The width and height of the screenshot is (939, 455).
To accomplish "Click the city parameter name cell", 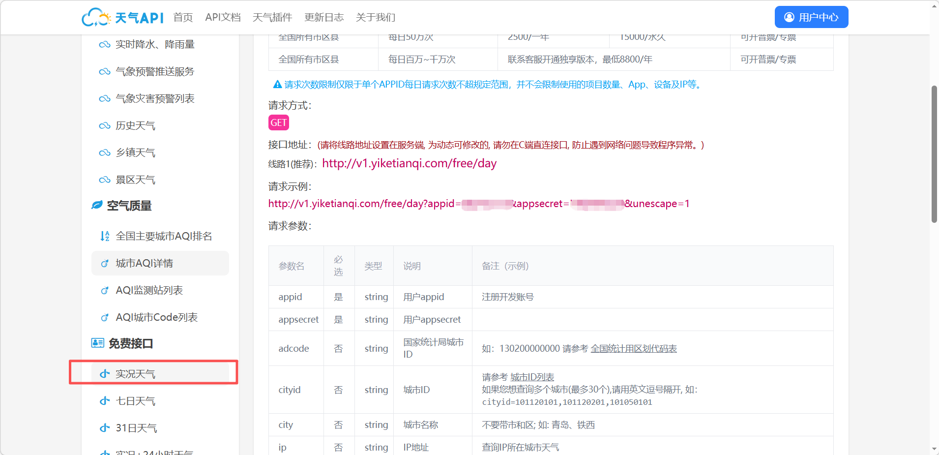I will pos(296,425).
